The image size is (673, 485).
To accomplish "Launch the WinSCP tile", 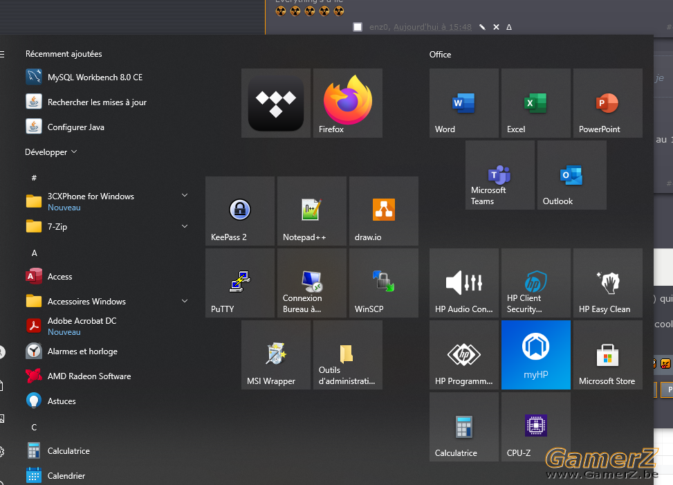I will pos(384,283).
